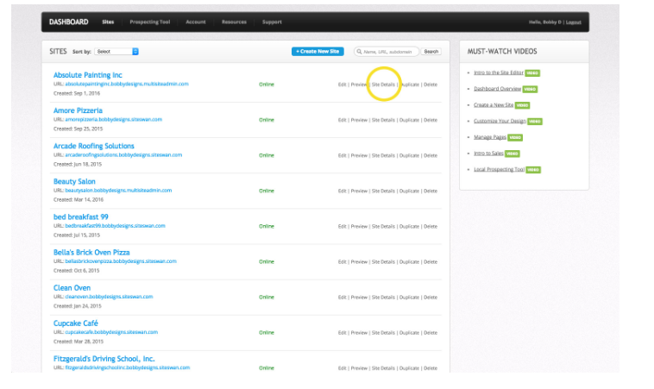This screenshot has width=654, height=389.
Task: Open the Arcade Roofing Solutions site title
Action: pyautogui.click(x=94, y=146)
